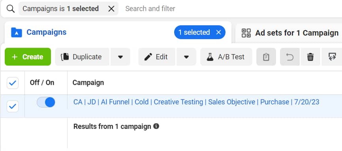Viewport: 342px width, 151px height.
Task: Click the Campaigns folder icon
Action: point(17,32)
